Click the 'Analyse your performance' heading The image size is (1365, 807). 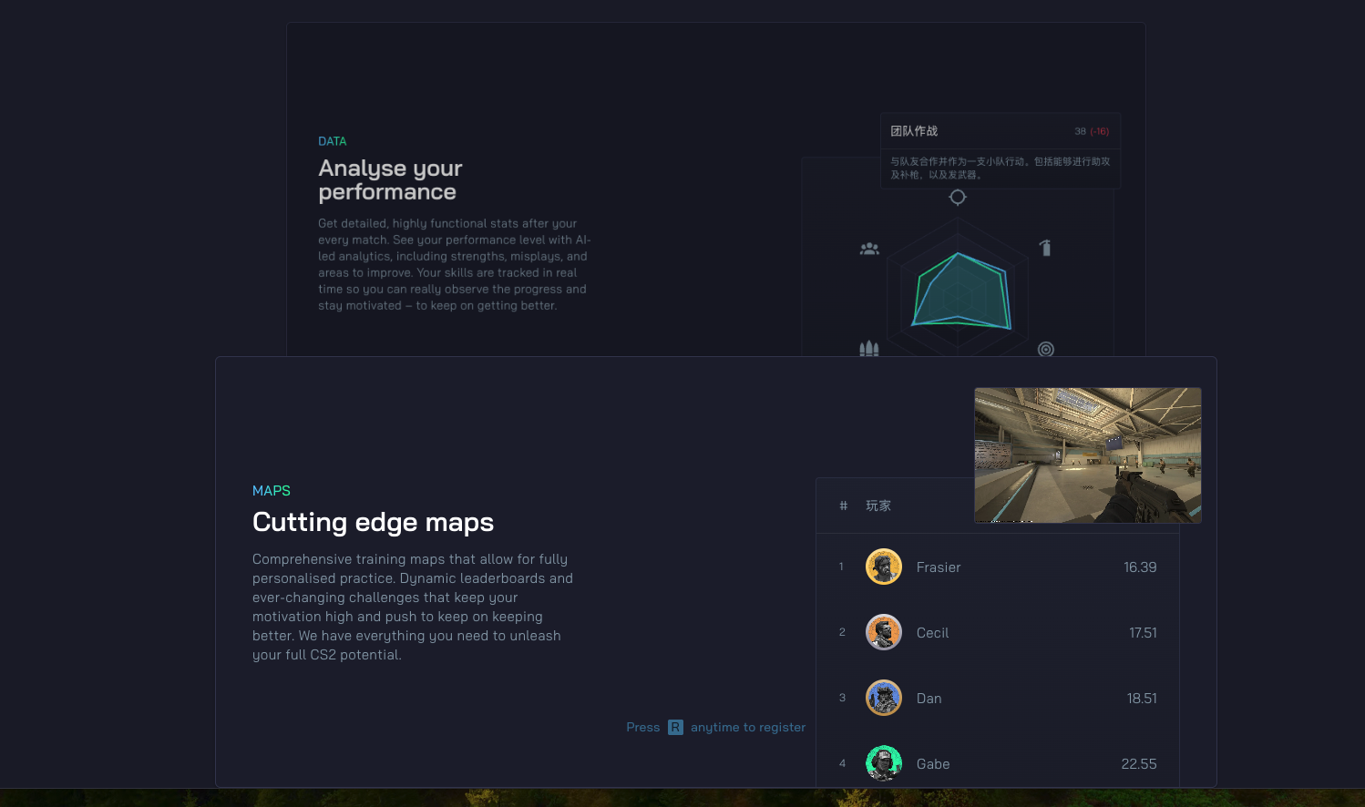pyautogui.click(x=390, y=180)
